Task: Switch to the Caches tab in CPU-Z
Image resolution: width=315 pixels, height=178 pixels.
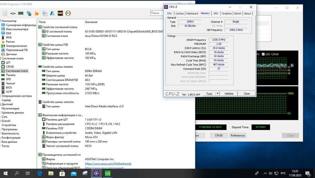Action: pos(180,14)
